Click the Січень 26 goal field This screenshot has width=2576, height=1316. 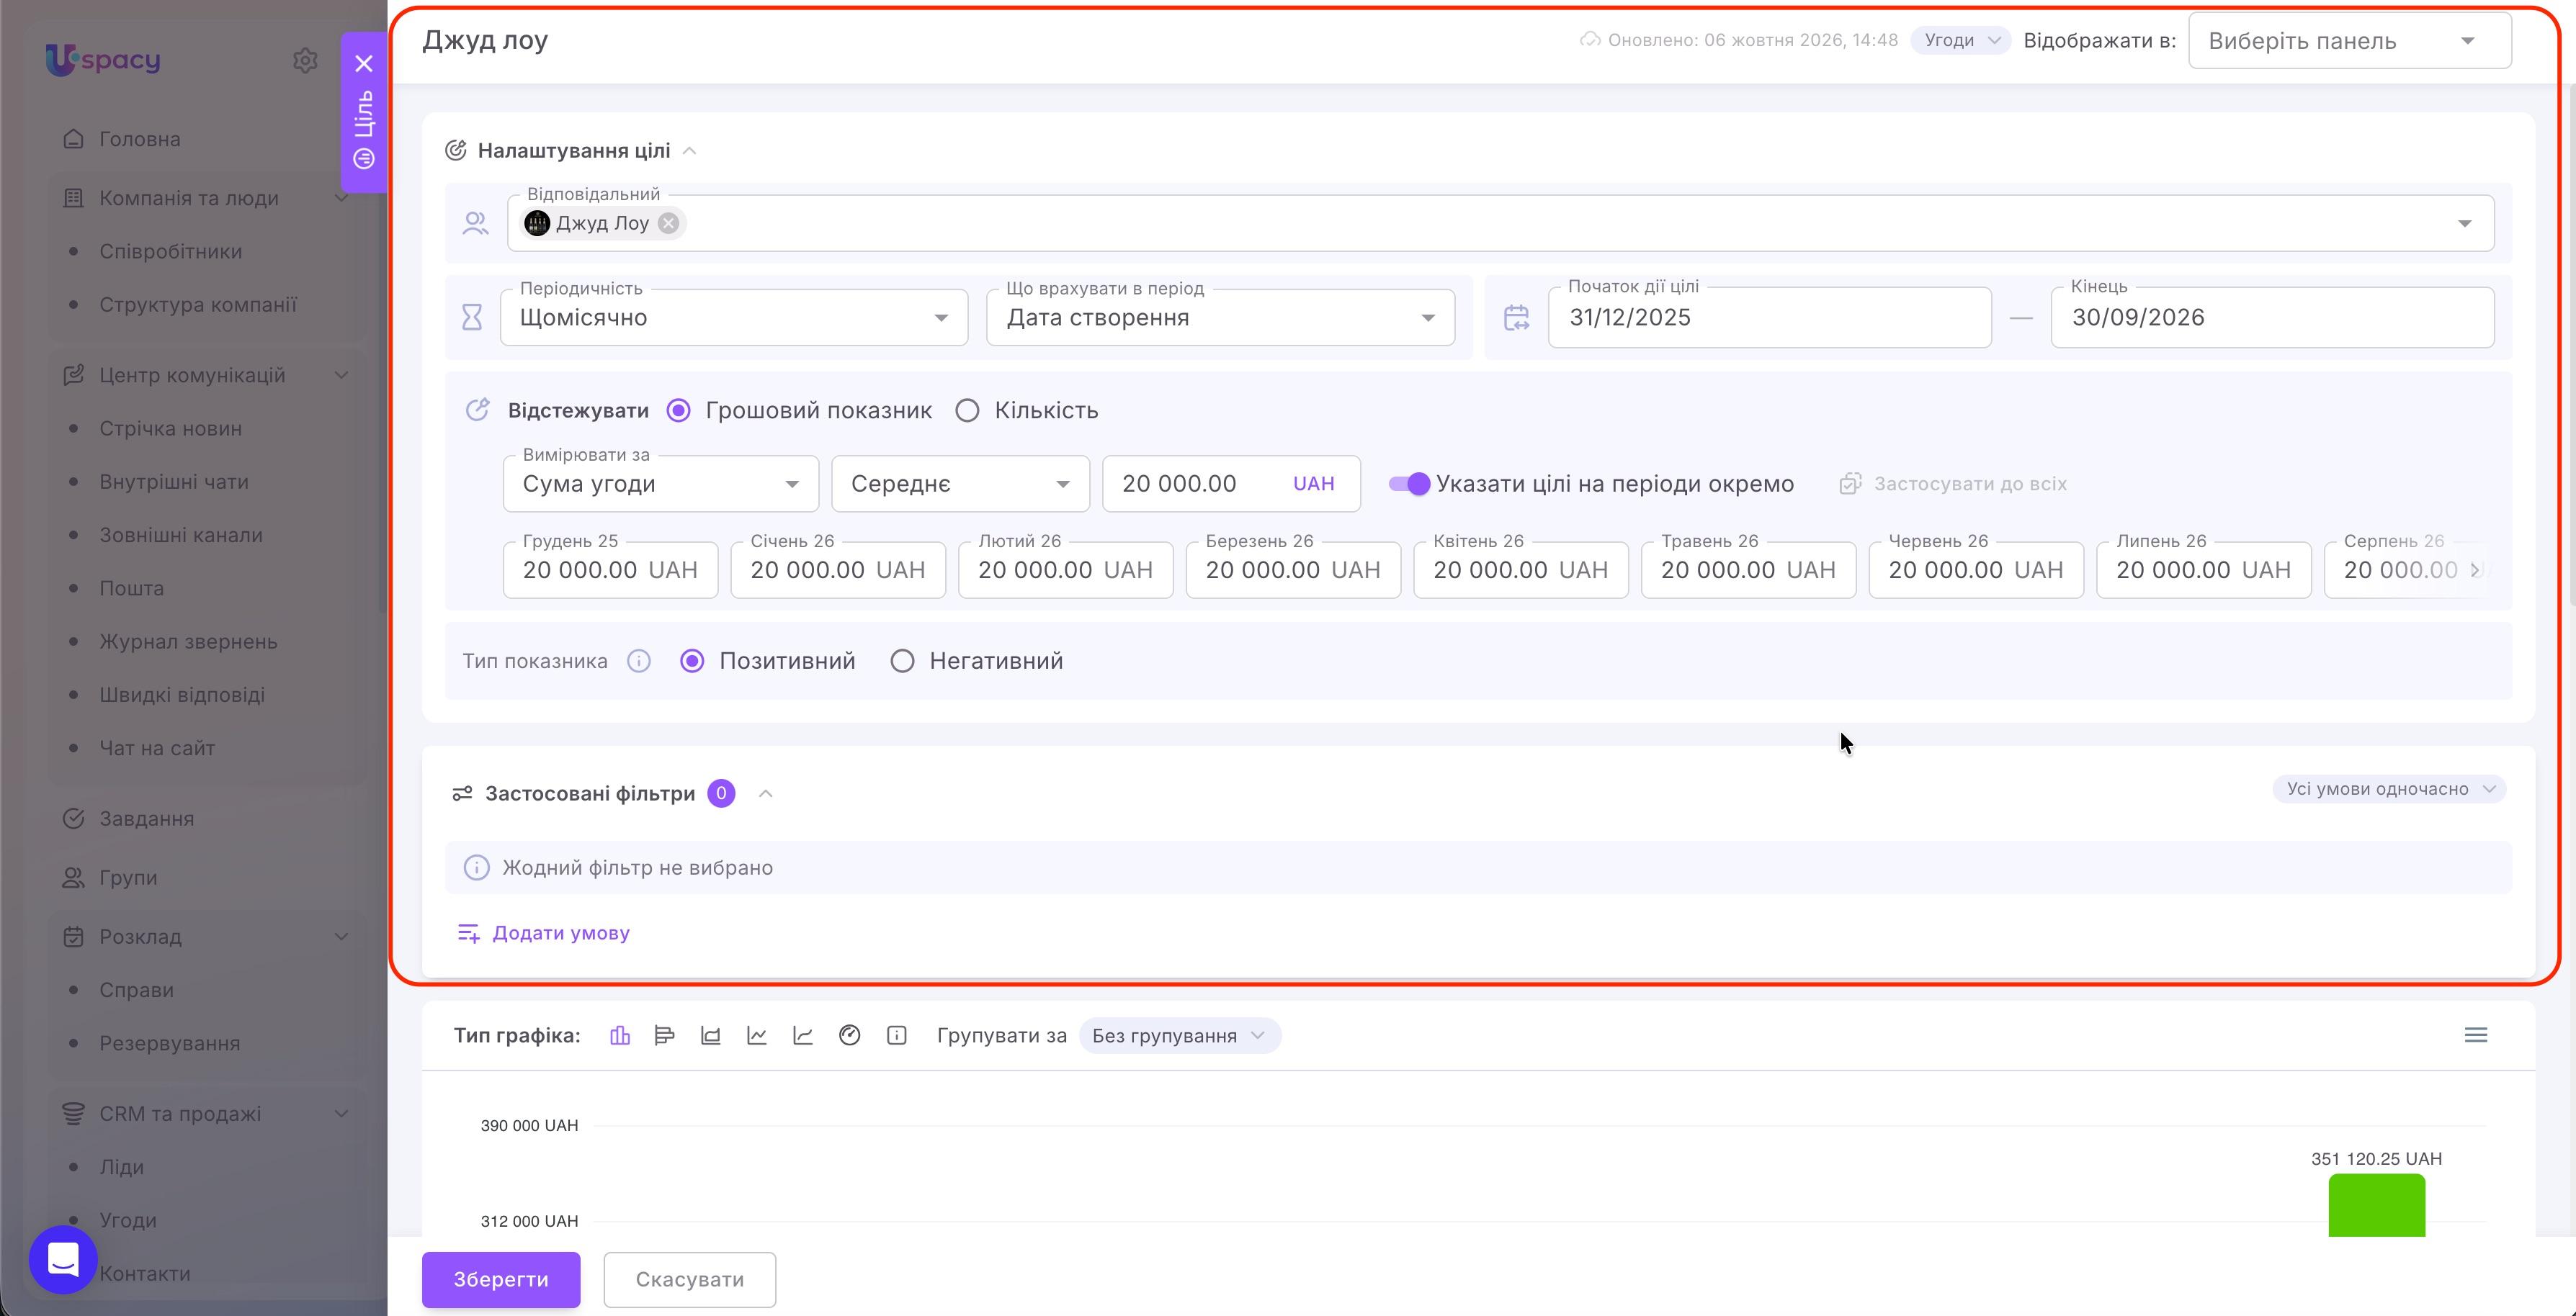(x=838, y=569)
